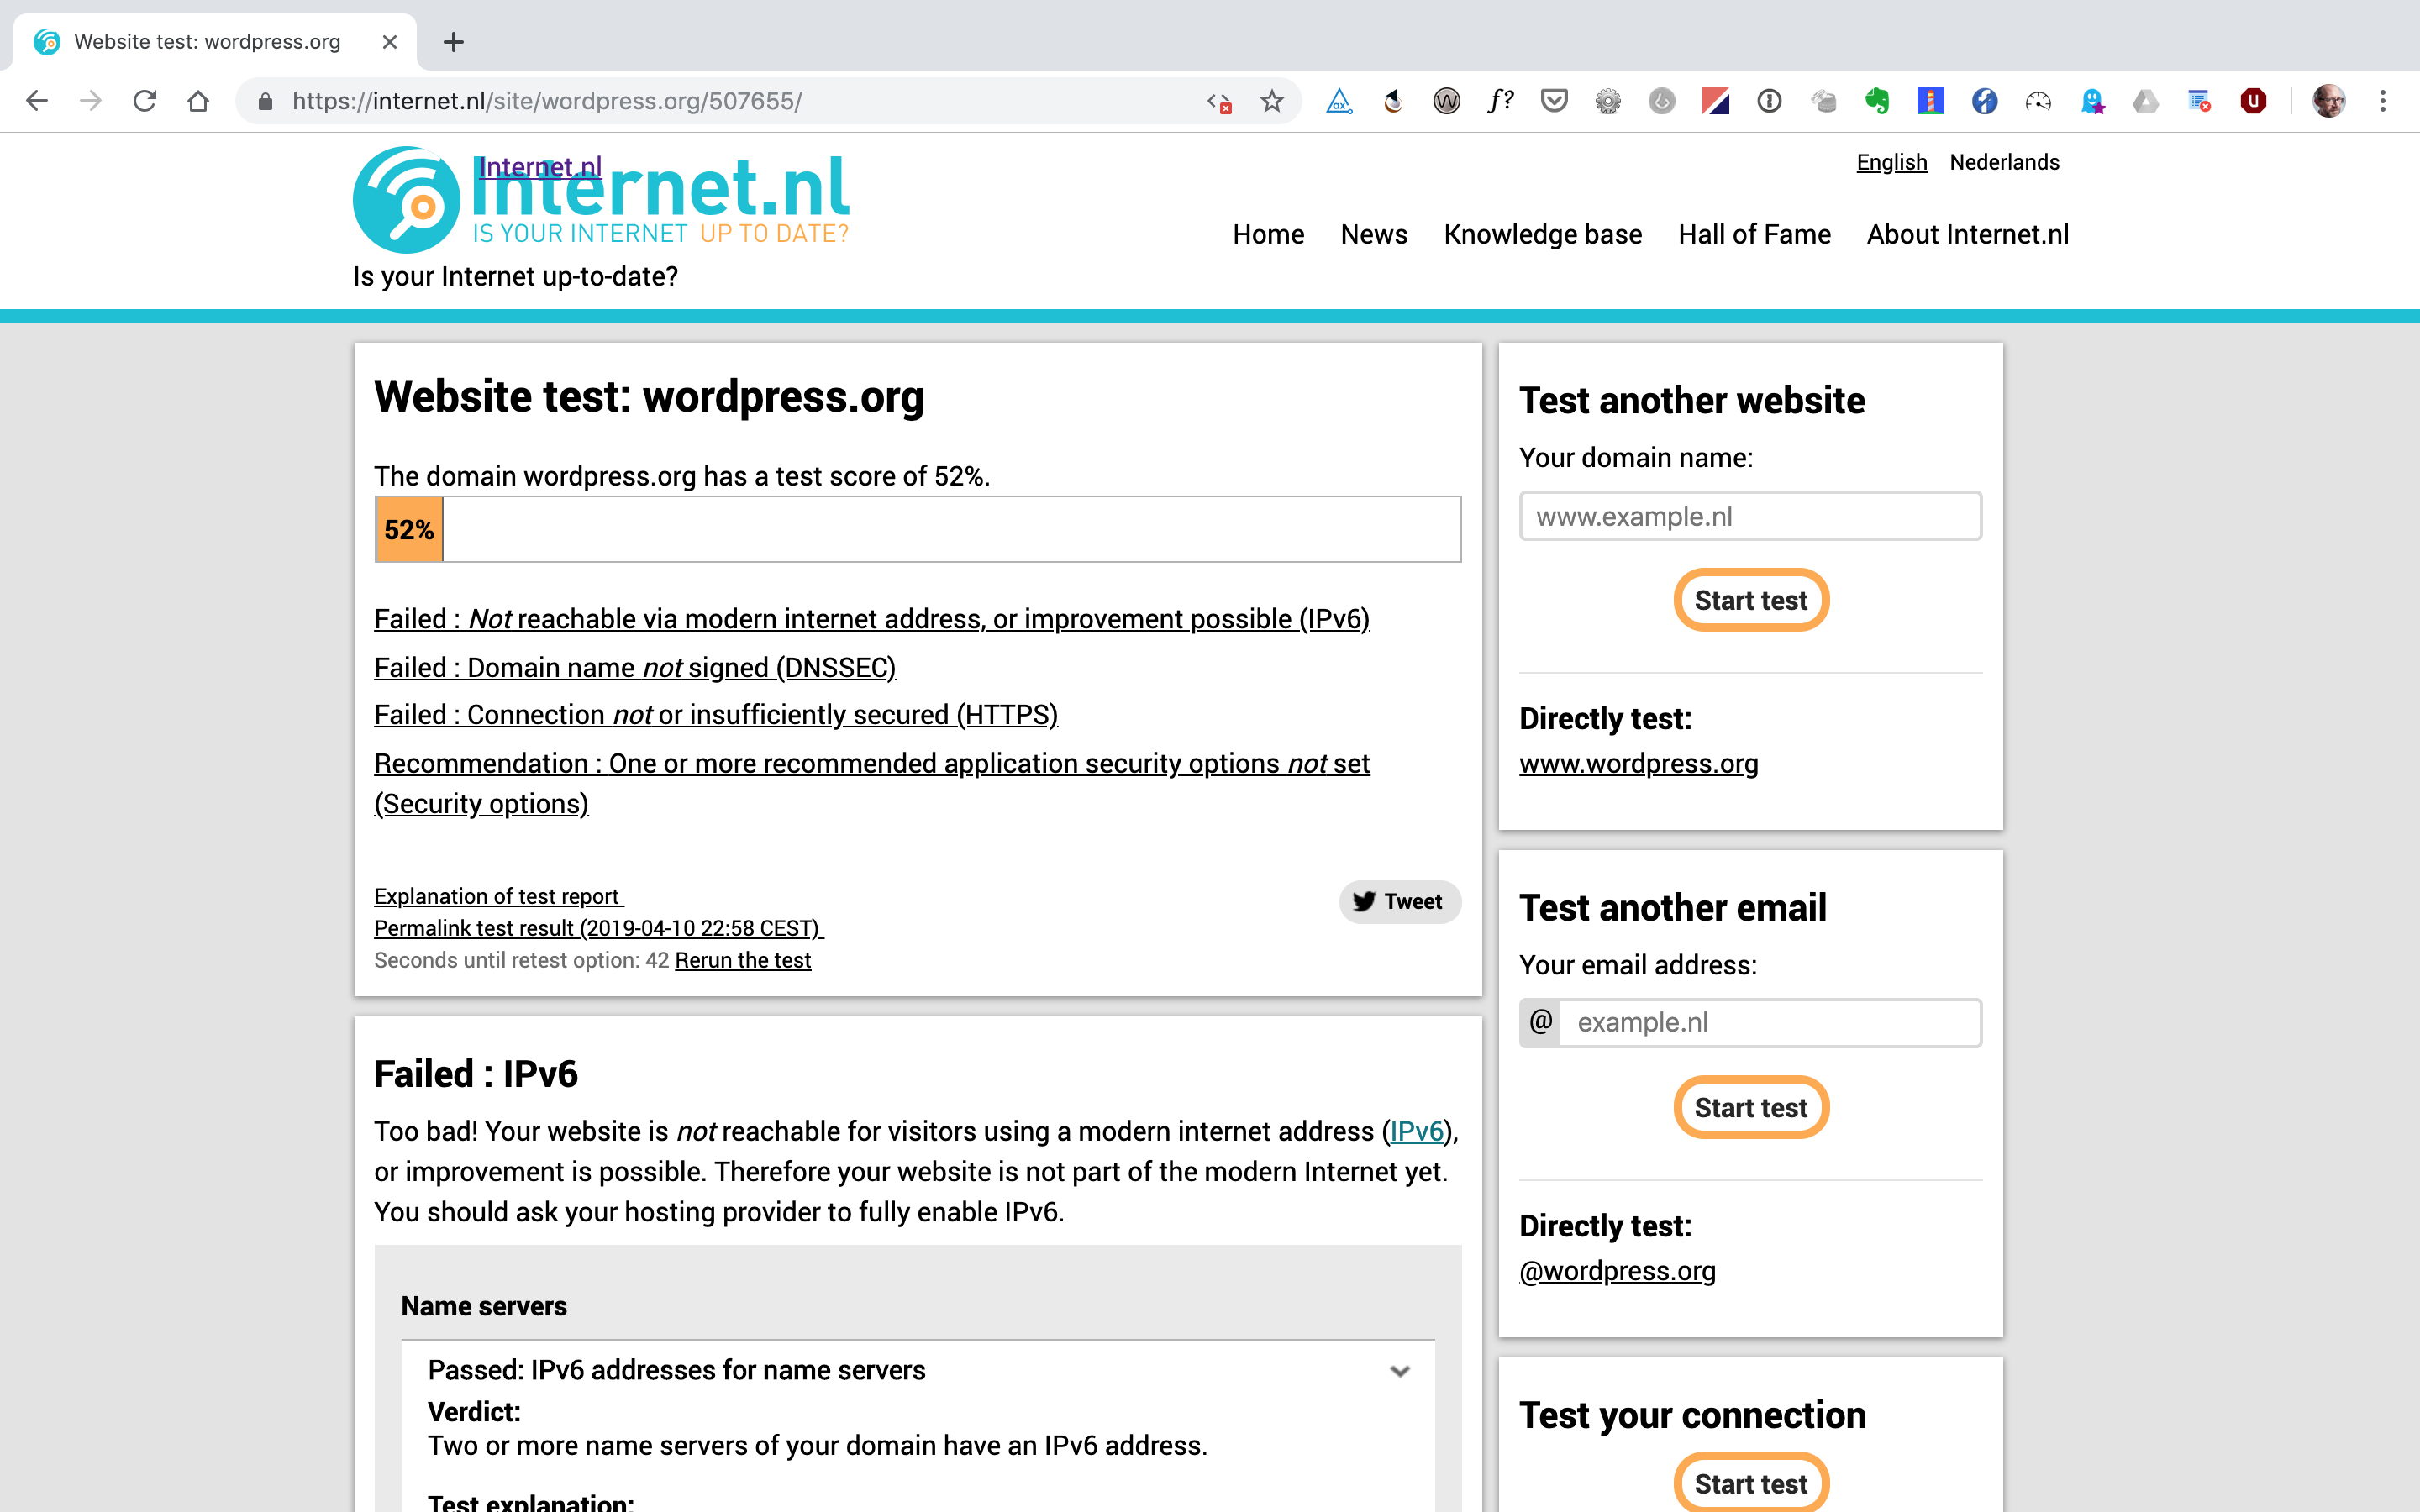Open the 1Password extension icon

(x=1769, y=101)
